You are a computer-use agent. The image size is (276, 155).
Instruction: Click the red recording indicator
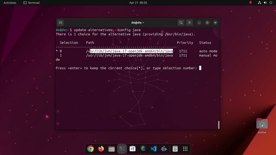[x=251, y=3]
